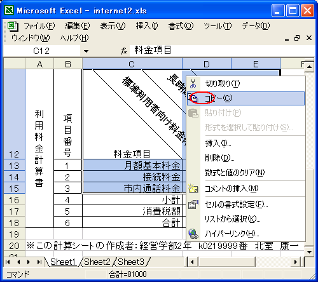Choose リストから選択(K)... entry
318x282 pixels.
[232, 219]
